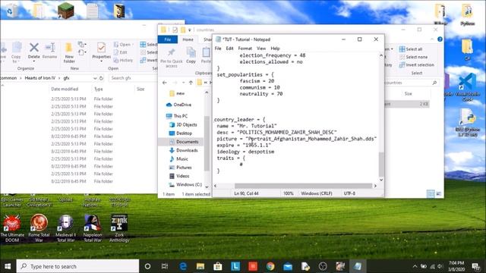The height and width of the screenshot is (273, 486).
Task: Sort the gfx file list by Date modified
Action: pos(65,89)
